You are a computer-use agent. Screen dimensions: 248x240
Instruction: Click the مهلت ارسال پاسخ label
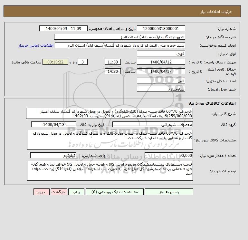[220, 62]
